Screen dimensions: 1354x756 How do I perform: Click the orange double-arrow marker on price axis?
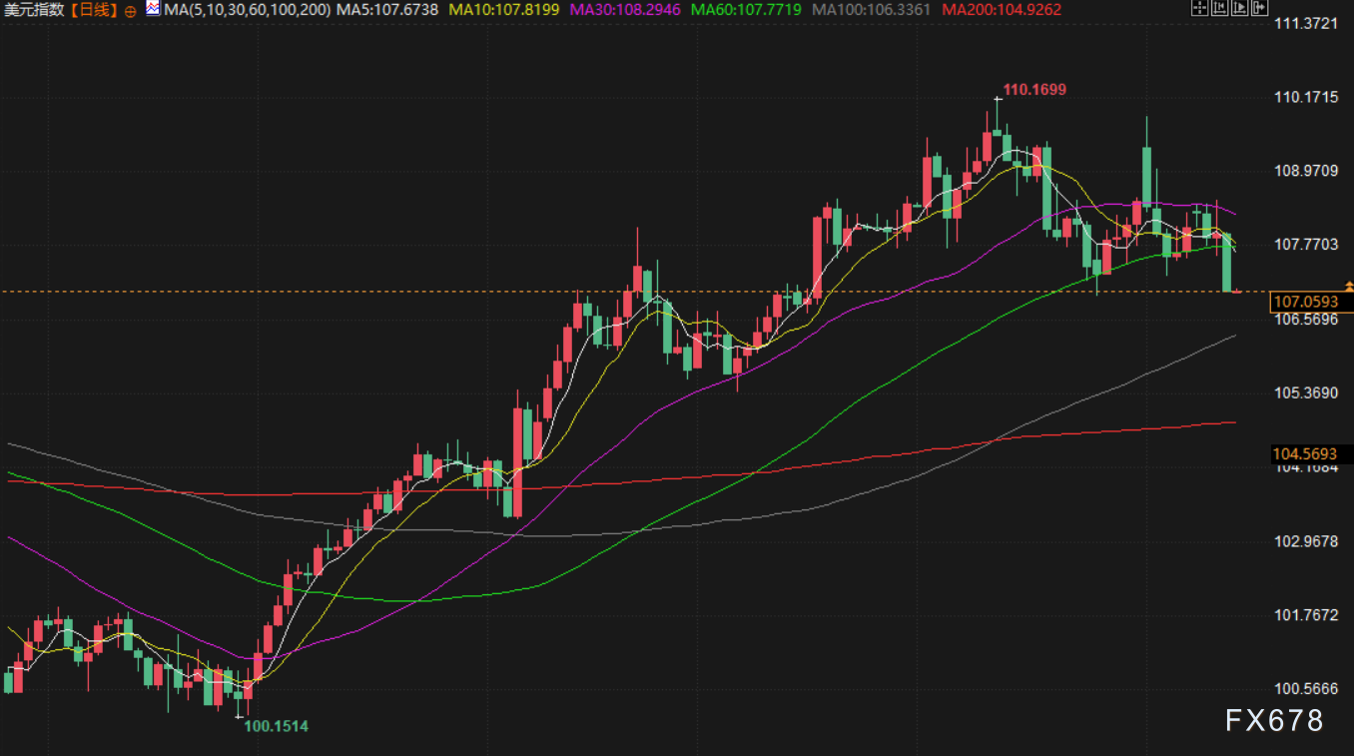1349,287
